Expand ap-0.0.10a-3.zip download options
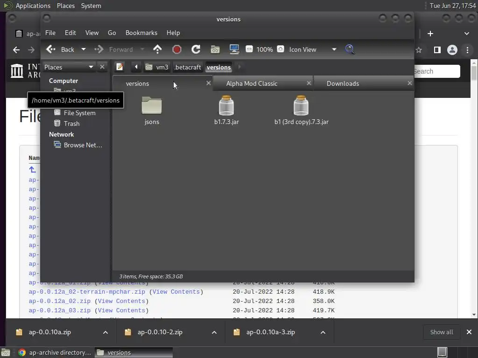This screenshot has width=478, height=358. [x=323, y=332]
